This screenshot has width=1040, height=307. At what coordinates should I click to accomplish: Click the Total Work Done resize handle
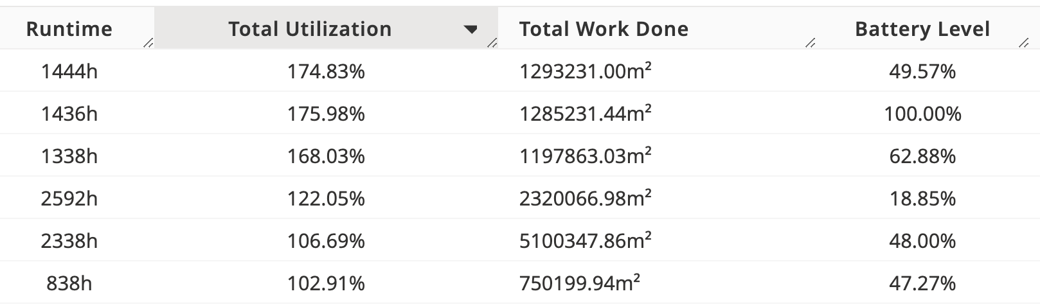(811, 43)
